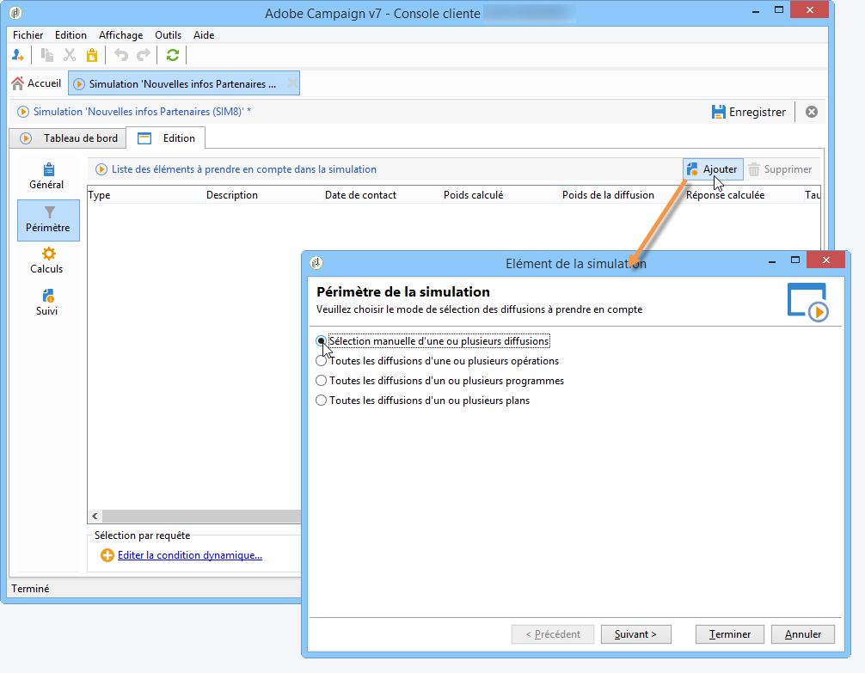Open the Affichage menu

121,34
